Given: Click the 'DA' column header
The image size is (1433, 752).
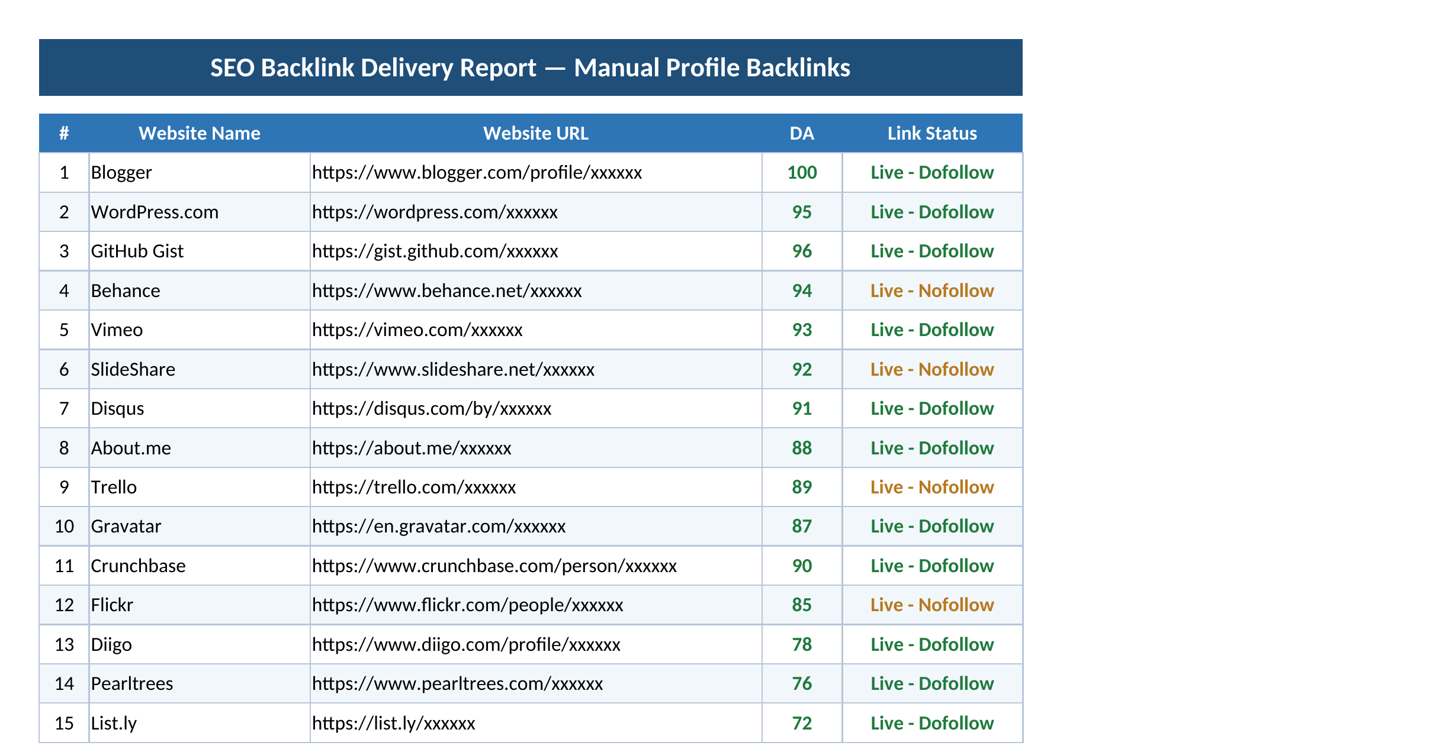Looking at the screenshot, I should (802, 133).
